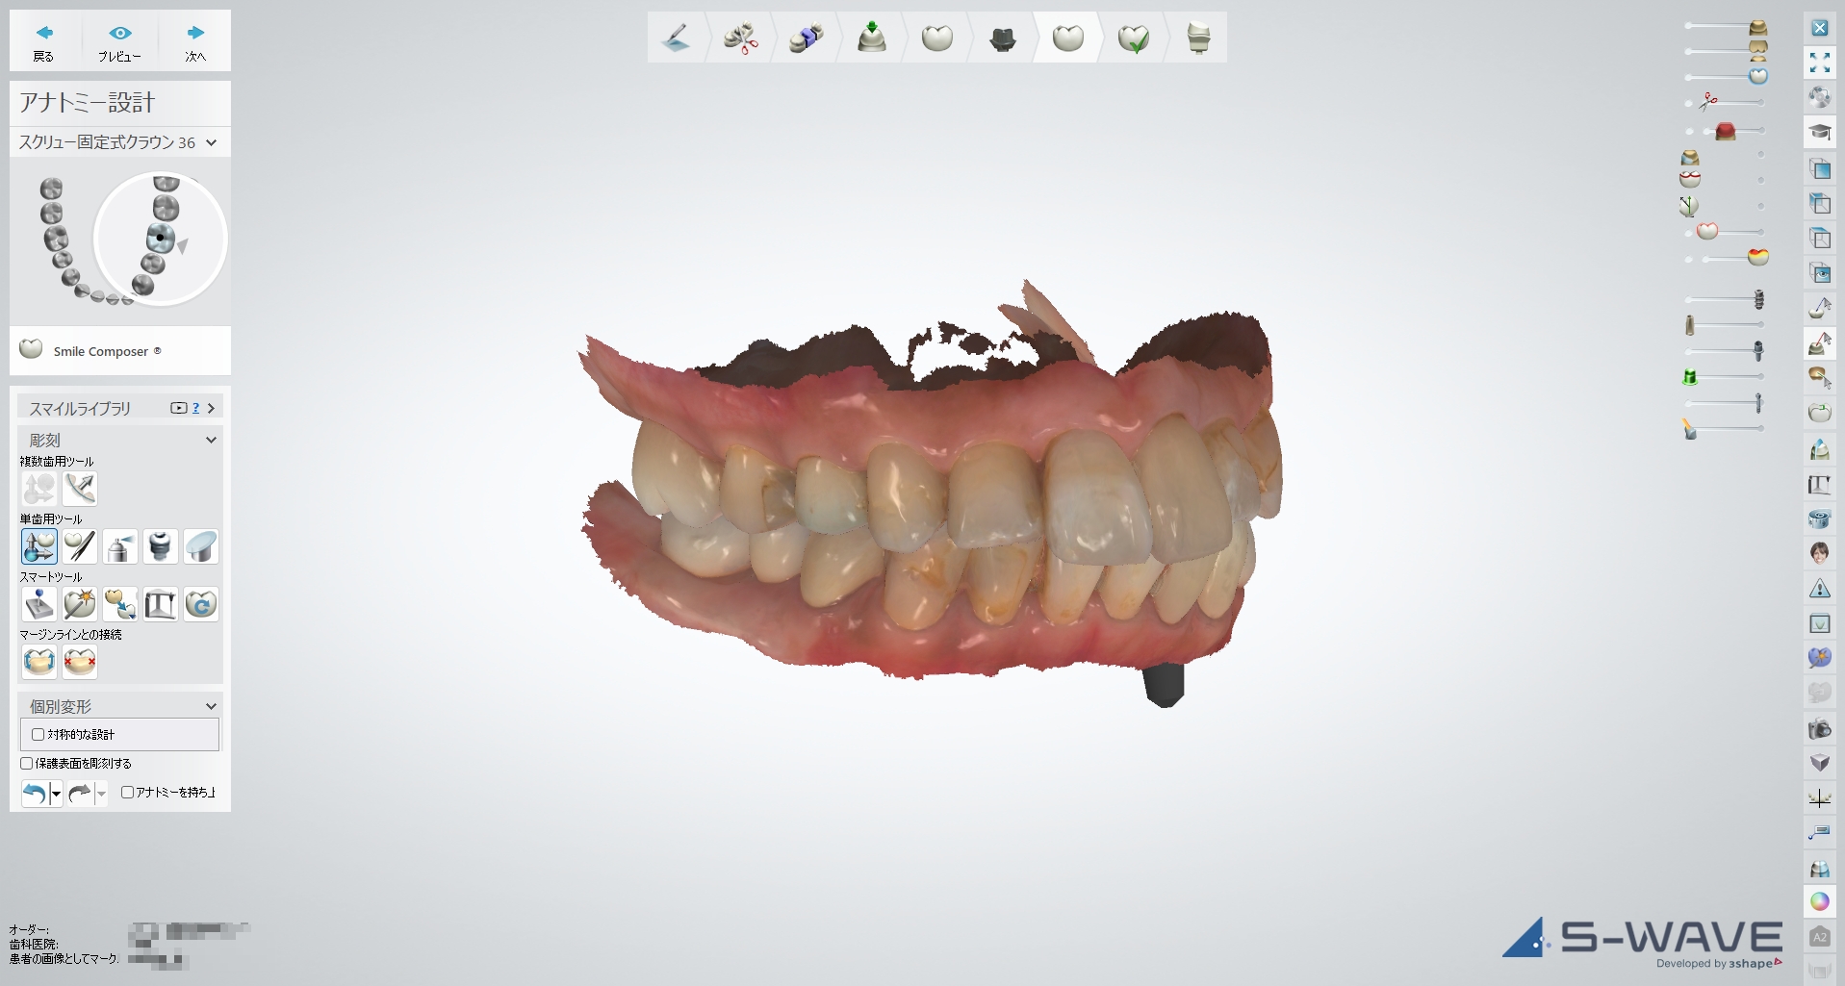This screenshot has height=986, width=1845.
Task: Toggle the red wax-up model visibility
Action: coord(1725,131)
